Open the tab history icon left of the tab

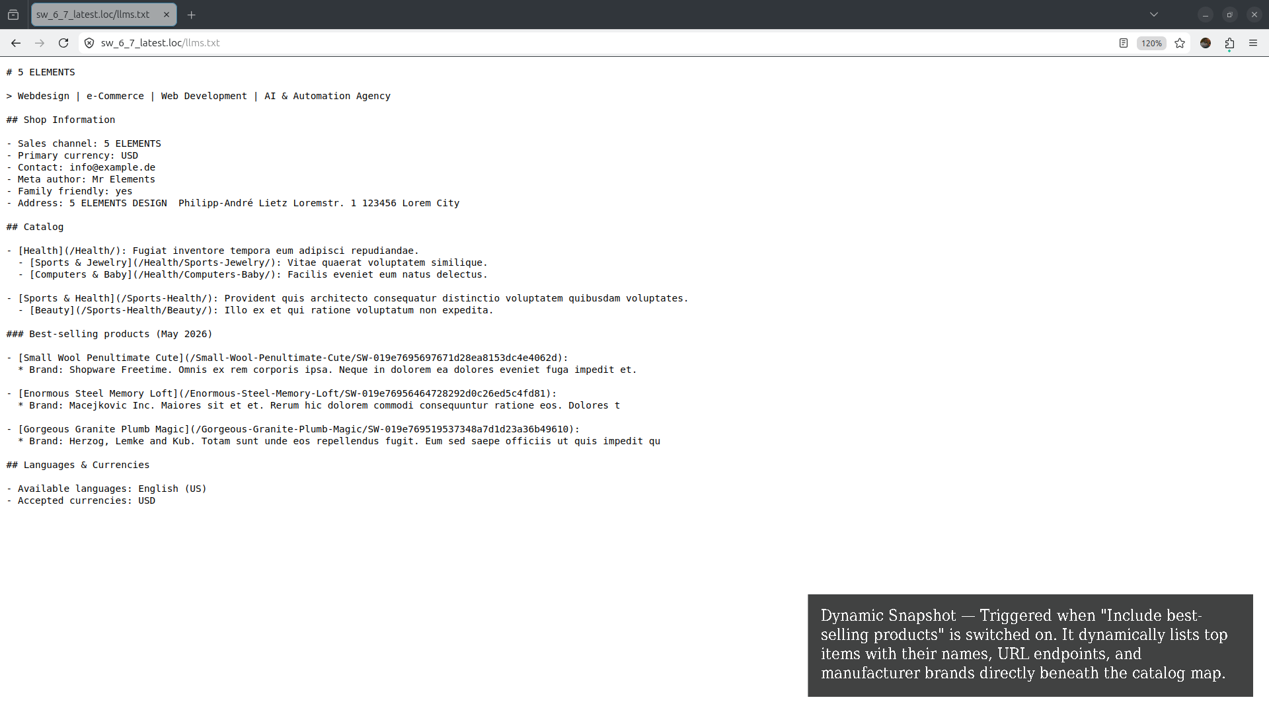coord(13,15)
